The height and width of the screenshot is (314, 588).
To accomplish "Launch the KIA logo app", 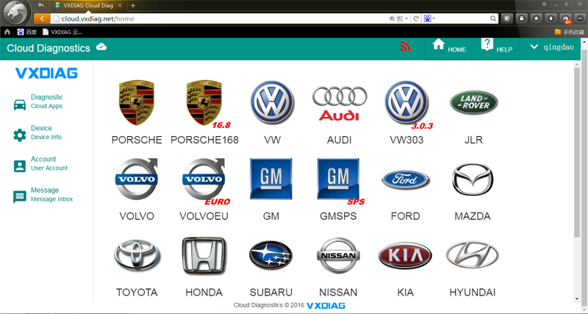I will tap(406, 255).
